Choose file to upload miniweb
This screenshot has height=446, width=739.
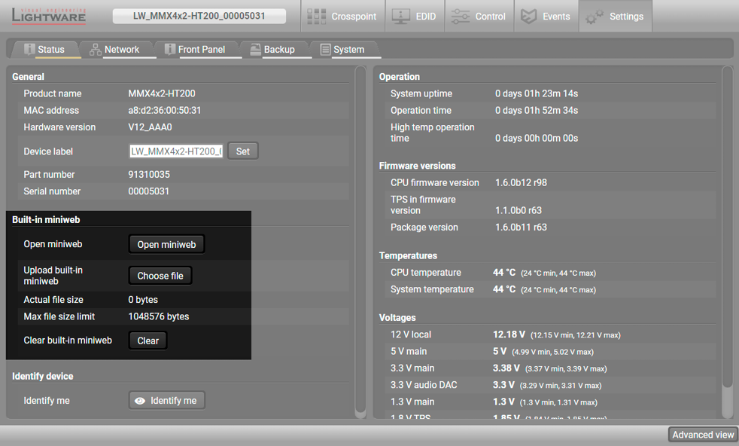[160, 276]
